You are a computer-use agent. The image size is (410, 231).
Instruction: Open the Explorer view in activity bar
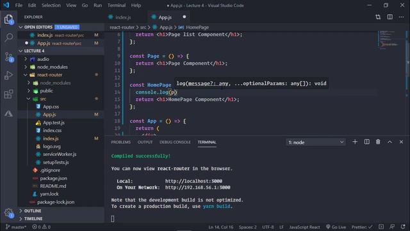pyautogui.click(x=8, y=19)
